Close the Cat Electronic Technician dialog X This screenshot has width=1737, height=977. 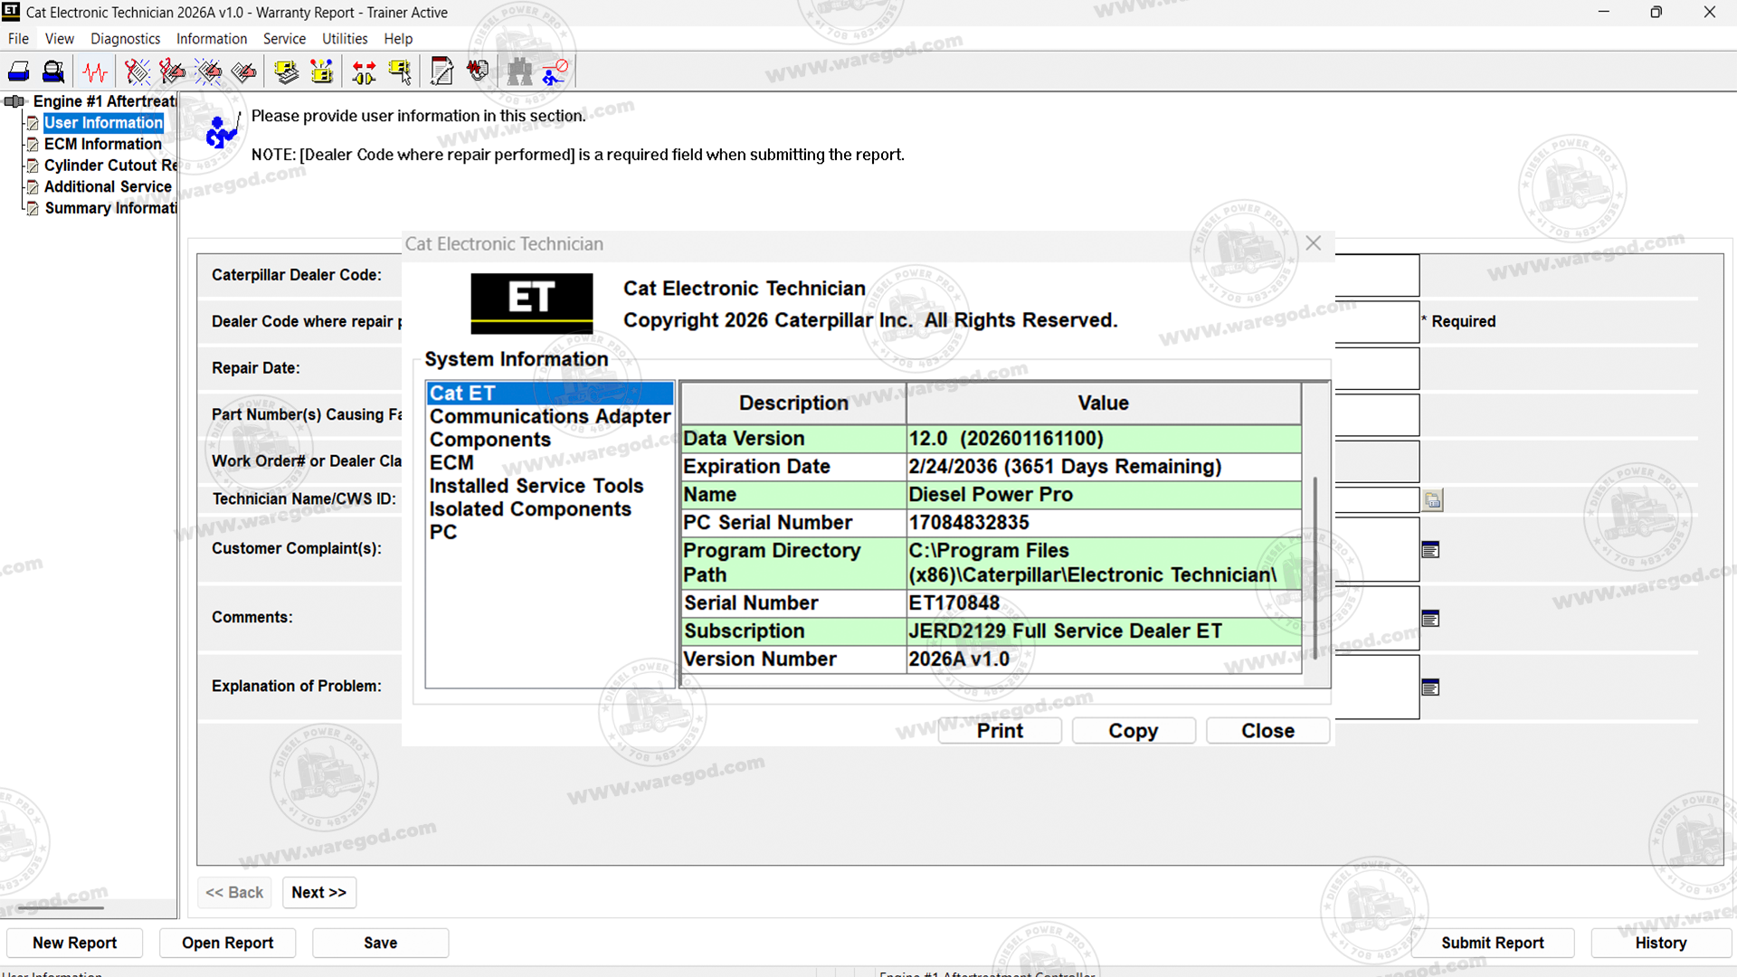[x=1314, y=243]
